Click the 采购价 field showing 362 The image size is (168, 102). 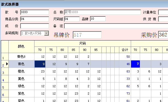coord(163,35)
